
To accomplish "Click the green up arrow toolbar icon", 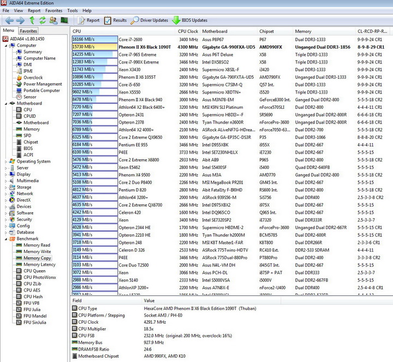I will (31, 20).
